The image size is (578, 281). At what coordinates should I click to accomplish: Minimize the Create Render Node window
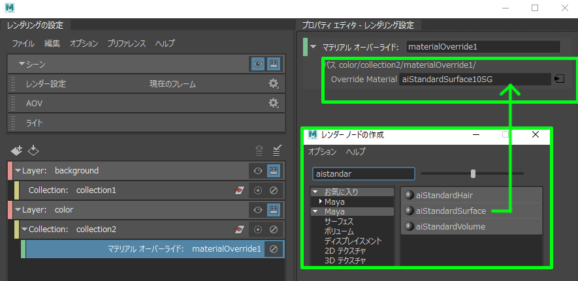[x=476, y=134]
